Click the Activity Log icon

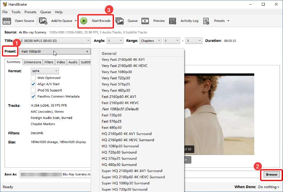pyautogui.click(x=173, y=21)
